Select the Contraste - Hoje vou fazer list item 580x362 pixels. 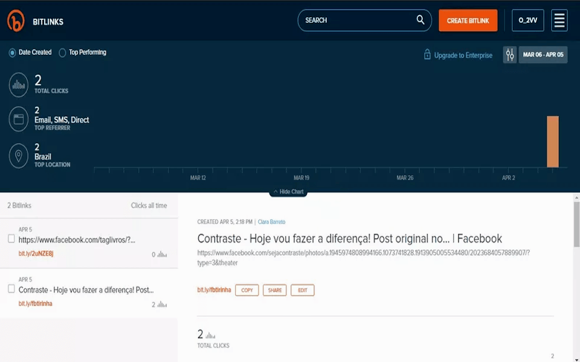89,293
